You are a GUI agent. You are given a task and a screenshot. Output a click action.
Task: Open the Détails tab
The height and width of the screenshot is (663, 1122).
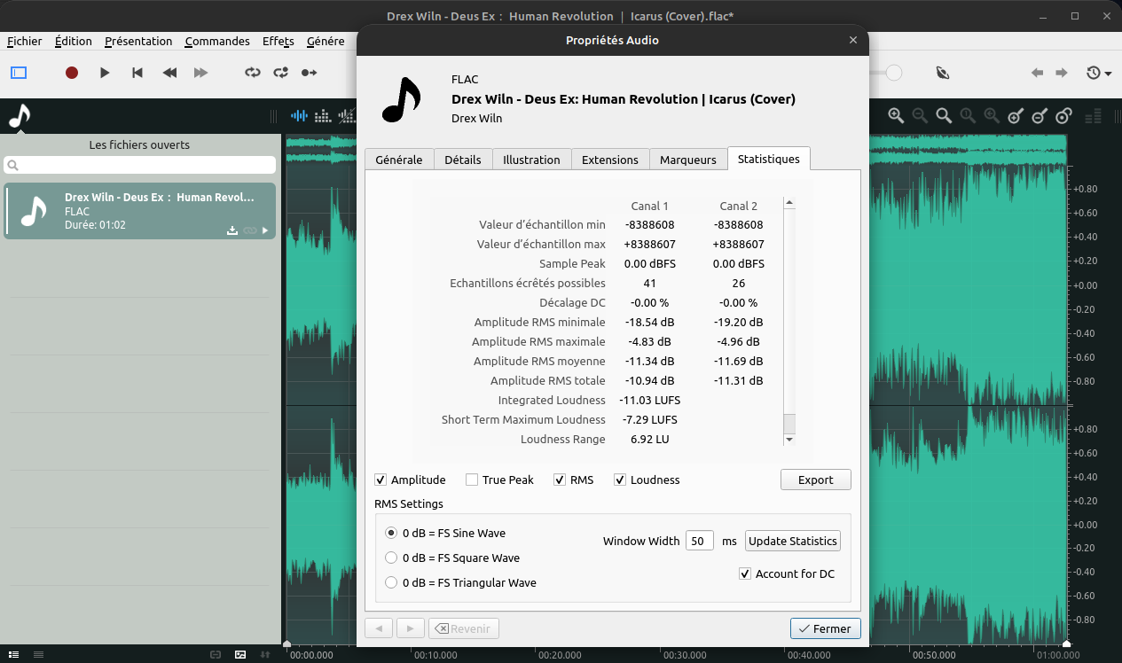coord(462,160)
